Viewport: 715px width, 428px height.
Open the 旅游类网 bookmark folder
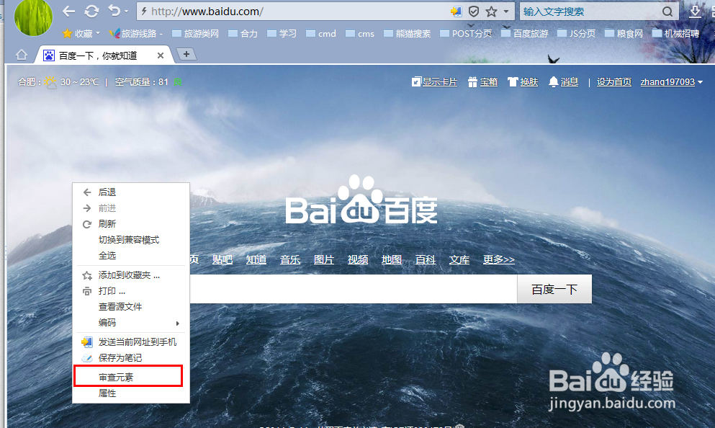[195, 33]
